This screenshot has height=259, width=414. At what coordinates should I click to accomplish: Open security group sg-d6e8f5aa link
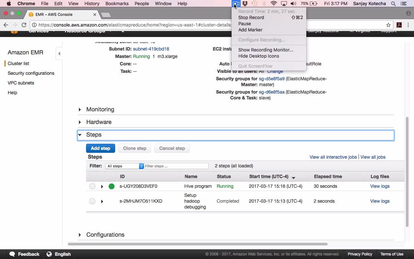coord(272,92)
